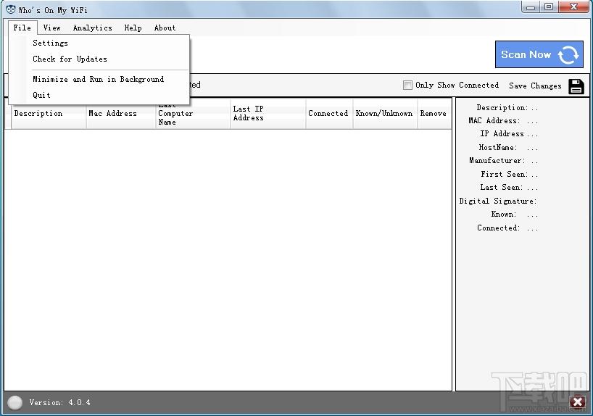Click the gray status circle indicator
The height and width of the screenshot is (416, 593).
14,402
